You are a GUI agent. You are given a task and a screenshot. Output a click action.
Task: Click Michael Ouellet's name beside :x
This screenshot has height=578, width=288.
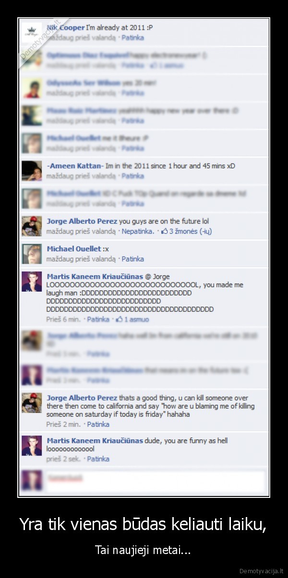pyautogui.click(x=74, y=248)
